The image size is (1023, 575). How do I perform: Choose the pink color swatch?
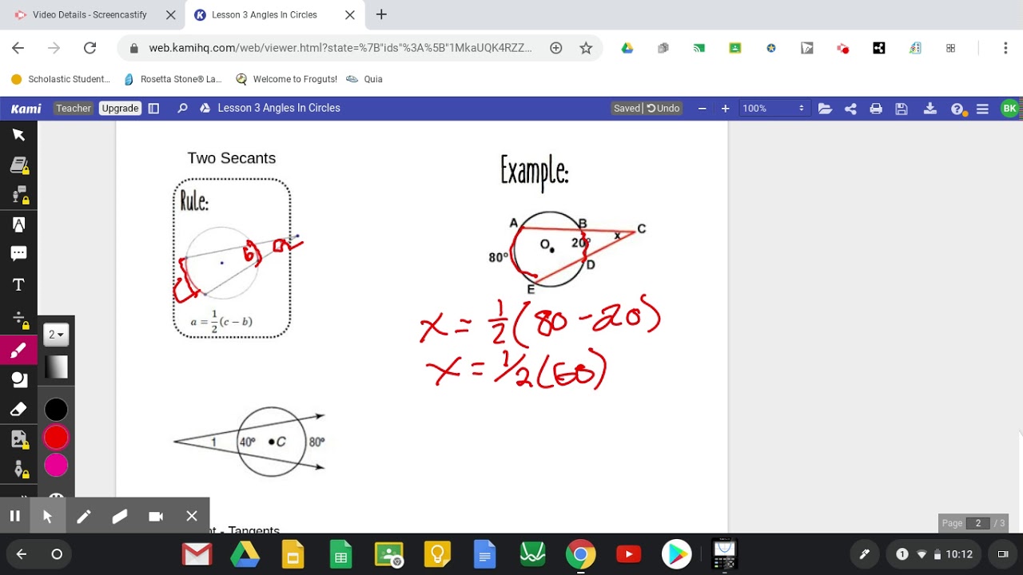[x=56, y=465]
